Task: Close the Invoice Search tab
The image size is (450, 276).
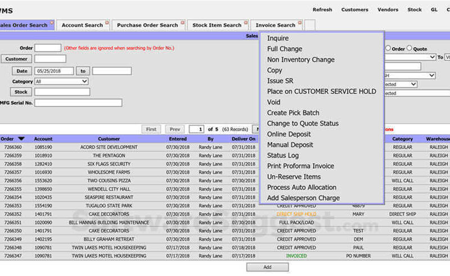Action: coord(300,22)
